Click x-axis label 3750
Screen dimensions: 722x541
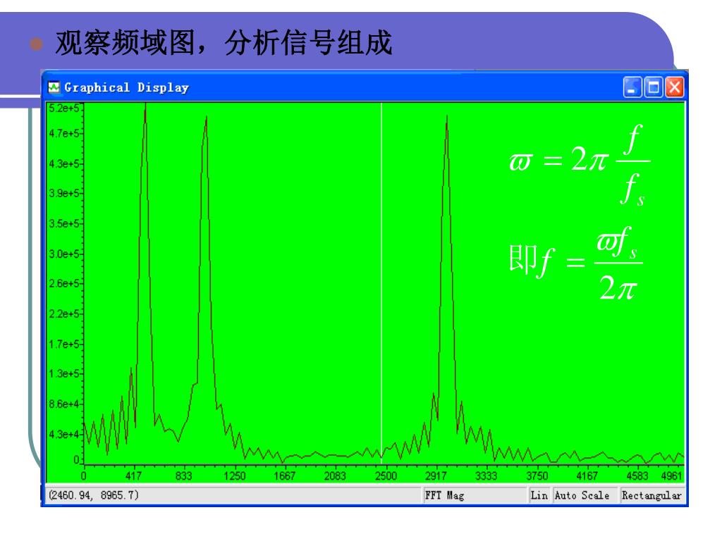tap(537, 475)
